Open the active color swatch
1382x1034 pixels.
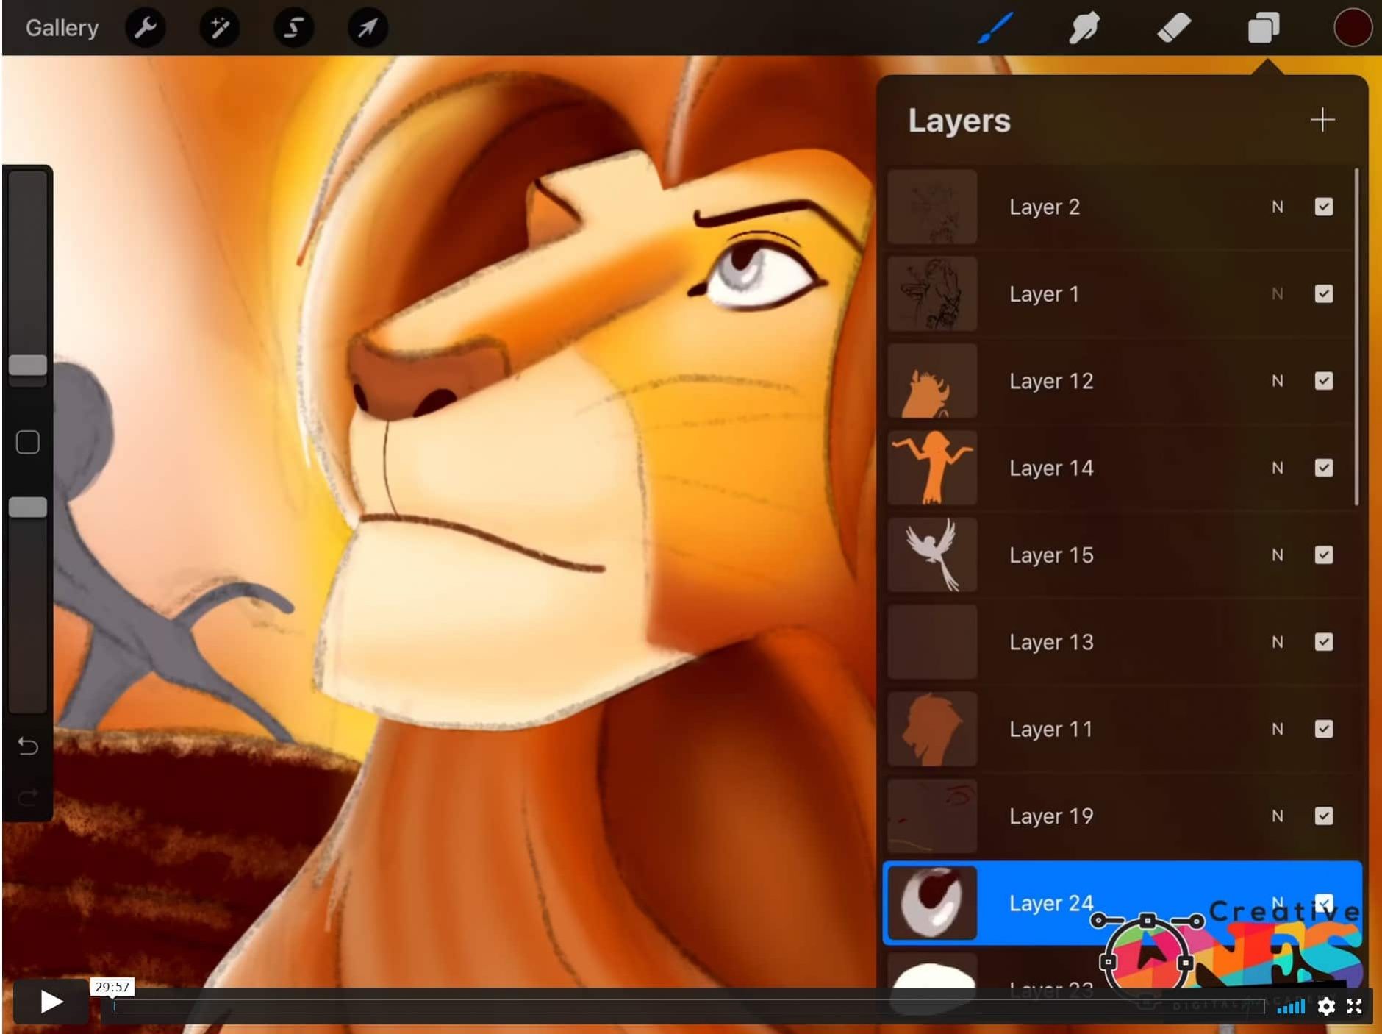tap(1352, 29)
